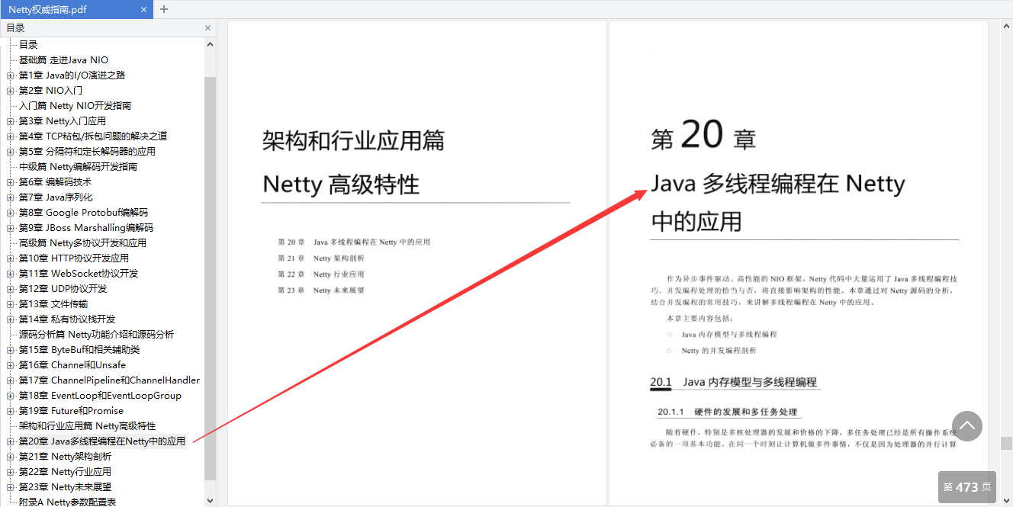Expand 第1章 Java的I/O演进之路
Screen dimensions: 1013x507
[x=11, y=75]
